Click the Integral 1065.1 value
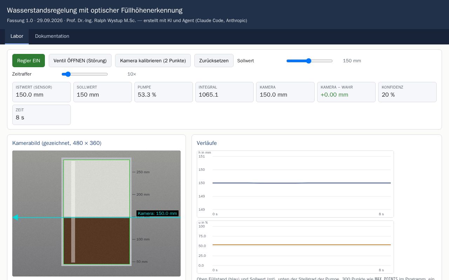The image size is (449, 280). [208, 95]
